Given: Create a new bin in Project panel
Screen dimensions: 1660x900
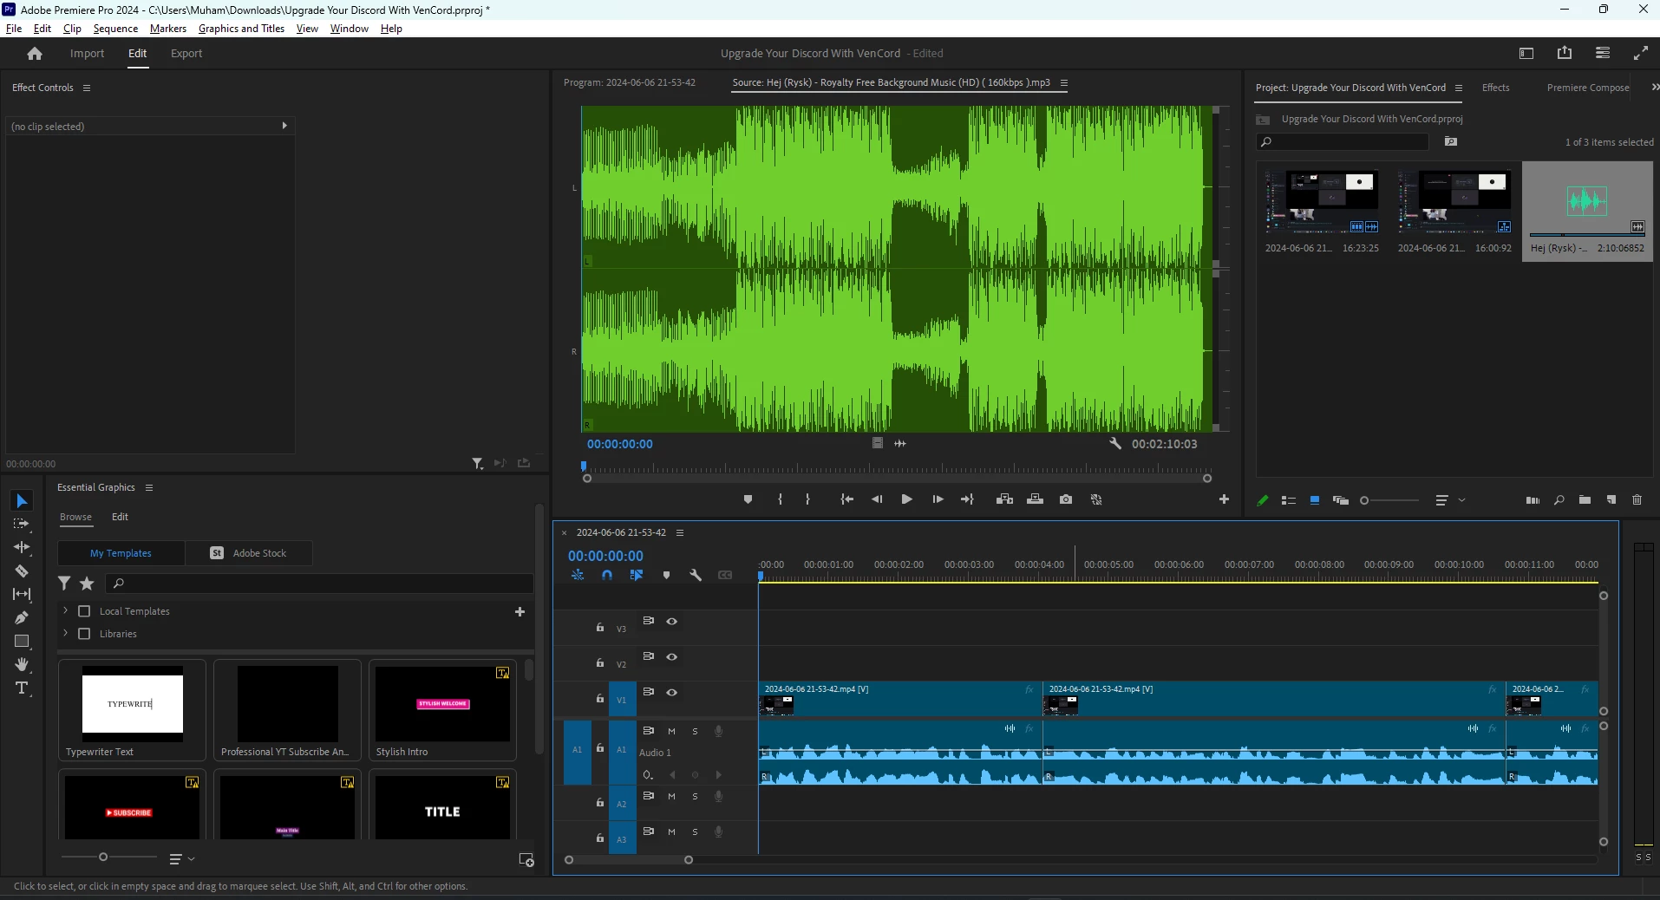Looking at the screenshot, I should (x=1585, y=500).
